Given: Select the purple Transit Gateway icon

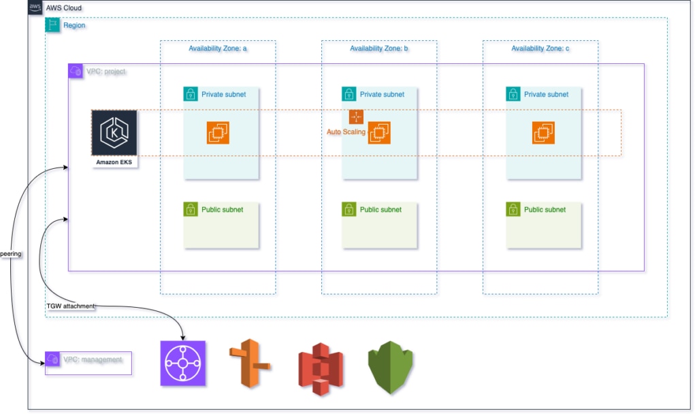Looking at the screenshot, I should [x=182, y=363].
